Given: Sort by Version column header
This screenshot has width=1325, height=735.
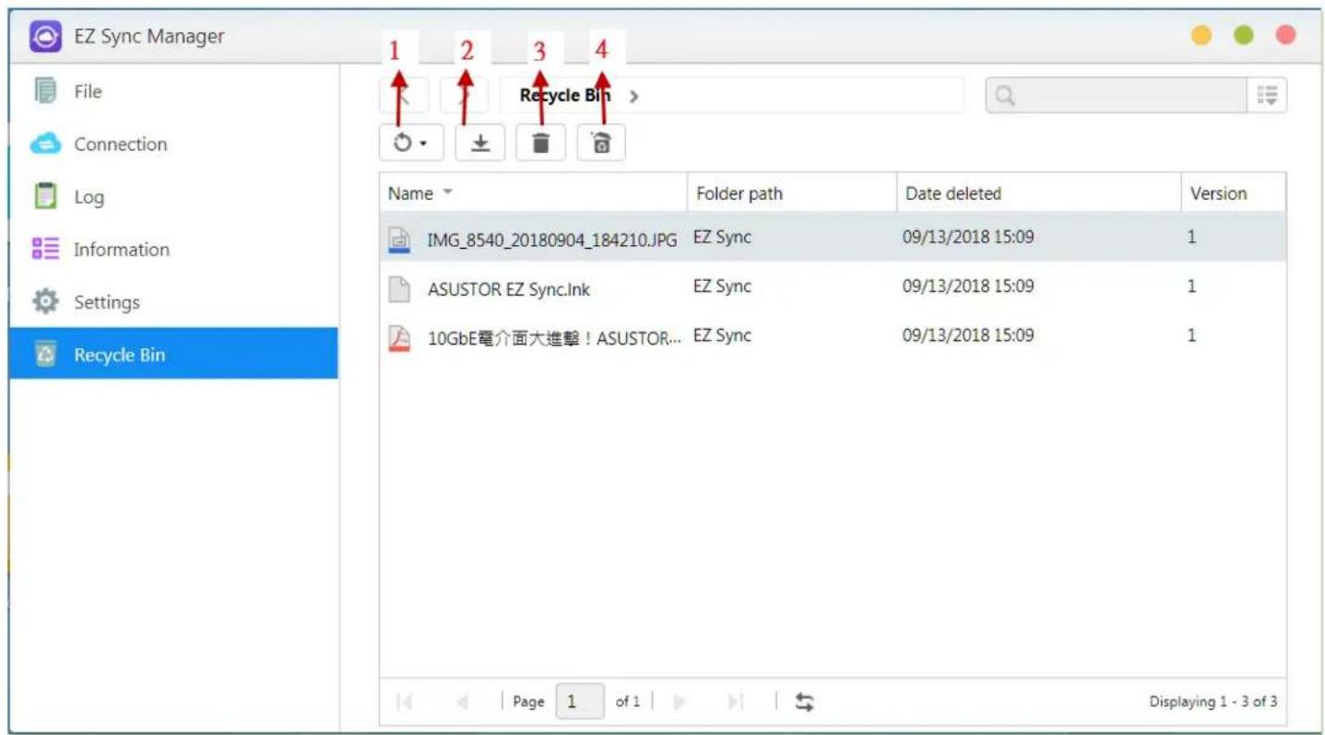Looking at the screenshot, I should [x=1233, y=193].
